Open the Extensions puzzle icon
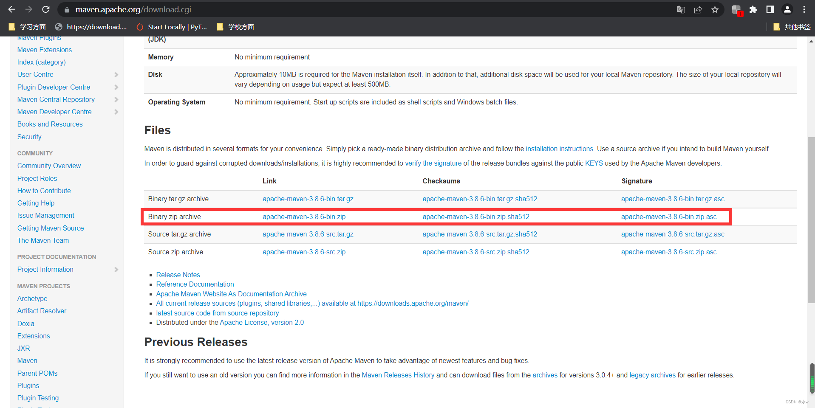Viewport: 815px width, 408px height. click(753, 9)
